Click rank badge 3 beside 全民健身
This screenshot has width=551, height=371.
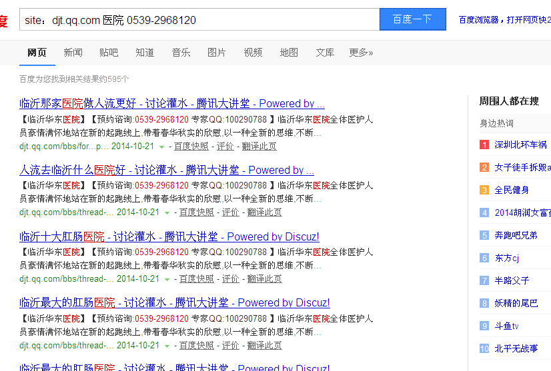pos(484,190)
